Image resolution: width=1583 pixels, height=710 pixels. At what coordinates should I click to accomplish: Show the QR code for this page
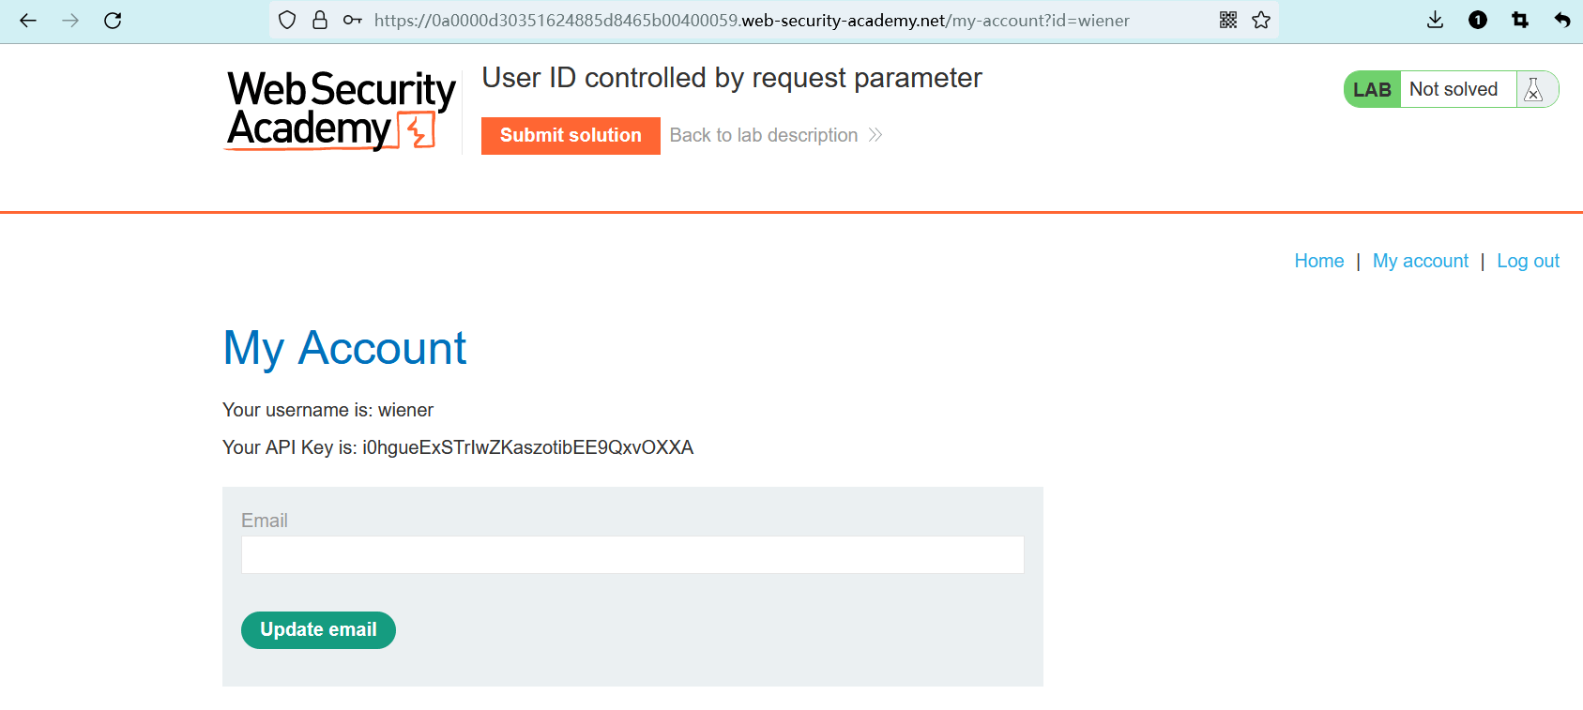[x=1228, y=21]
